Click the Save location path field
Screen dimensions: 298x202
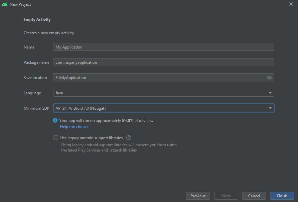pyautogui.click(x=160, y=78)
